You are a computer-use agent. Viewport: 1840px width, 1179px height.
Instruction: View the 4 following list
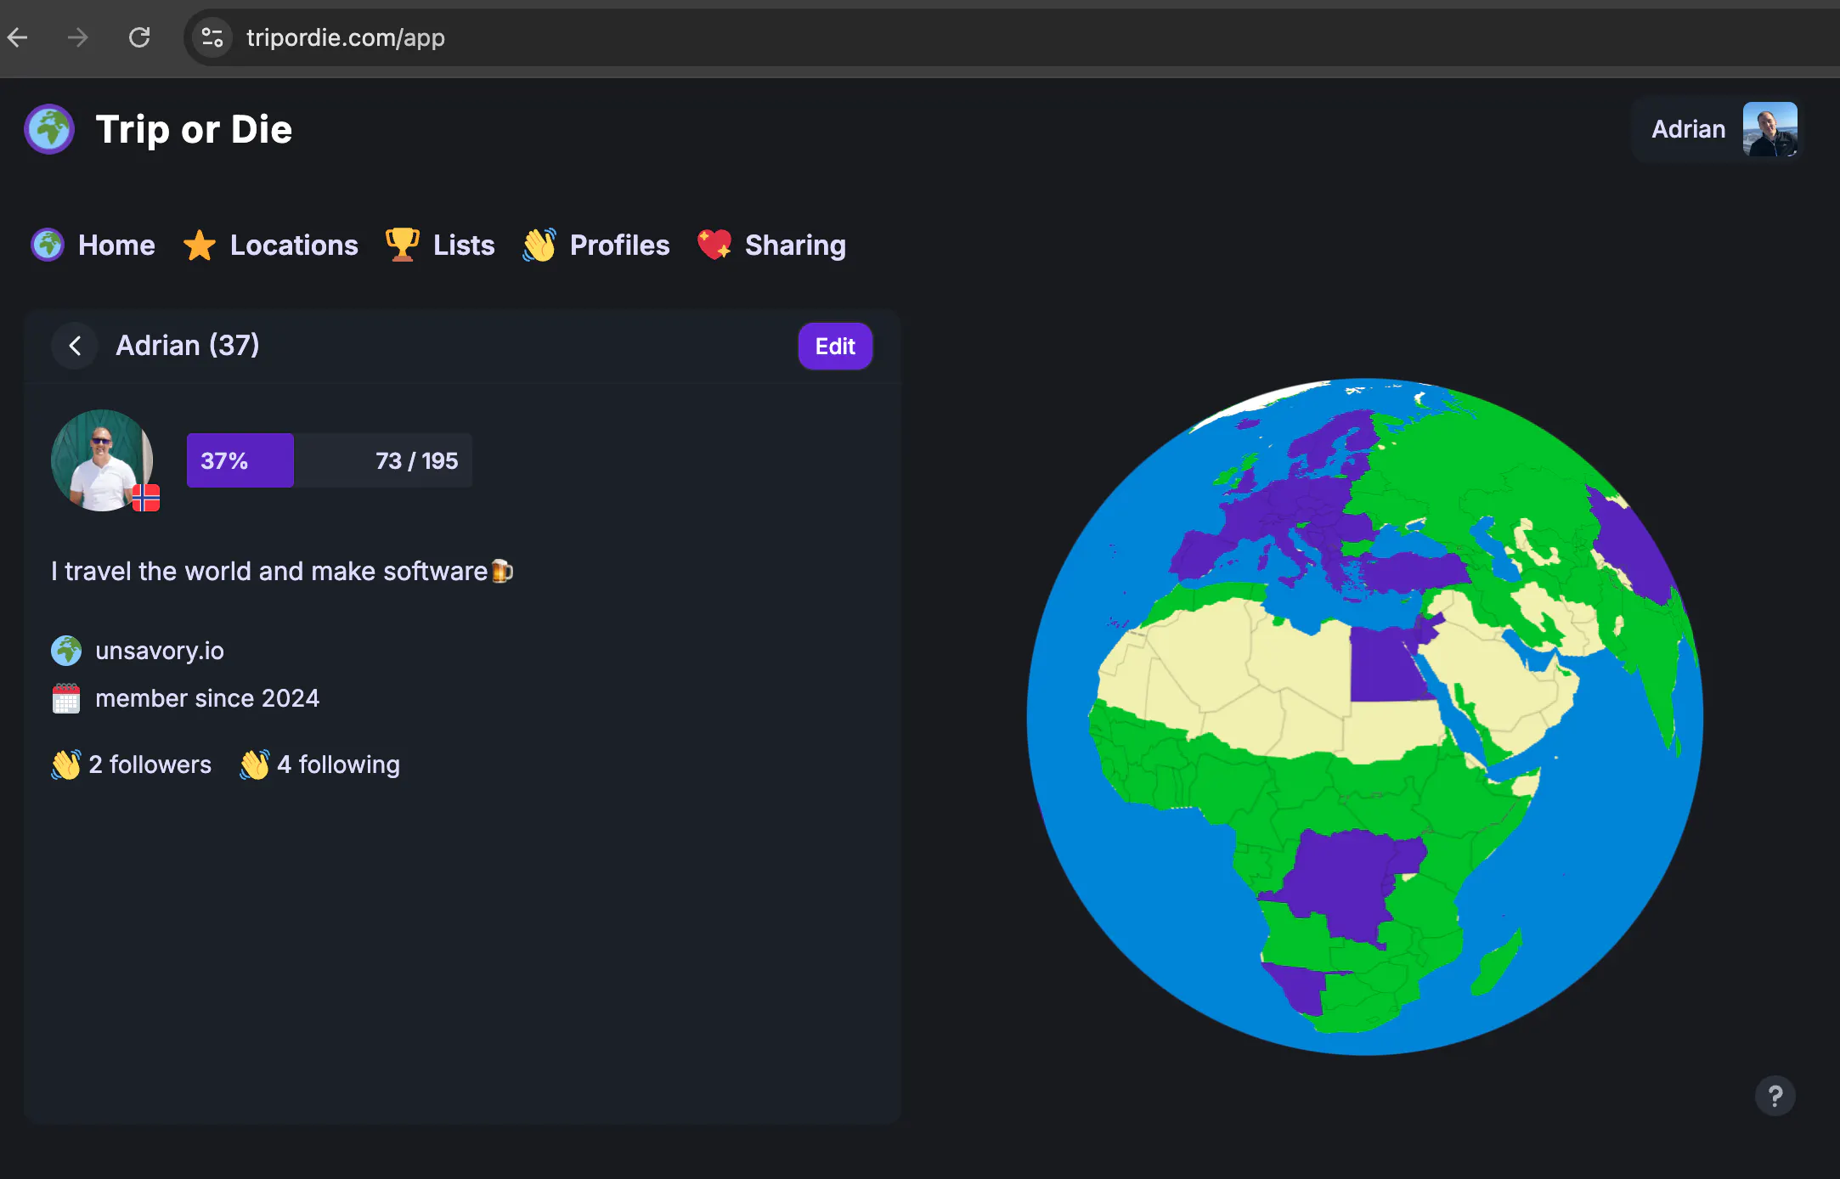tap(319, 764)
